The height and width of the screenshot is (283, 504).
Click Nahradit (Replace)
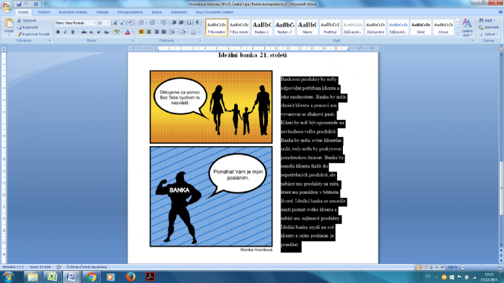[x=488, y=27]
